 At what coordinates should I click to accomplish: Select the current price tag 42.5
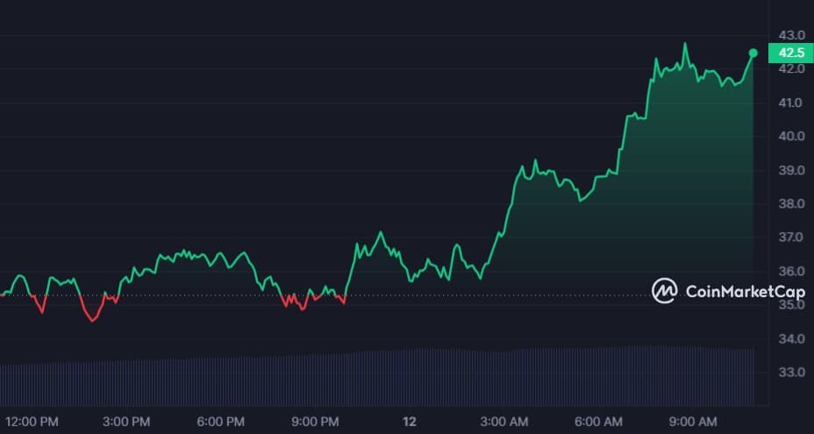coord(791,53)
